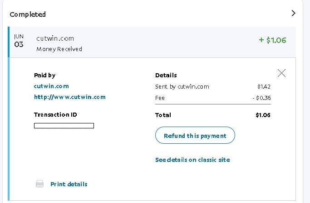The width and height of the screenshot is (310, 203).
Task: Click the Refund this payment button
Action: point(195,135)
